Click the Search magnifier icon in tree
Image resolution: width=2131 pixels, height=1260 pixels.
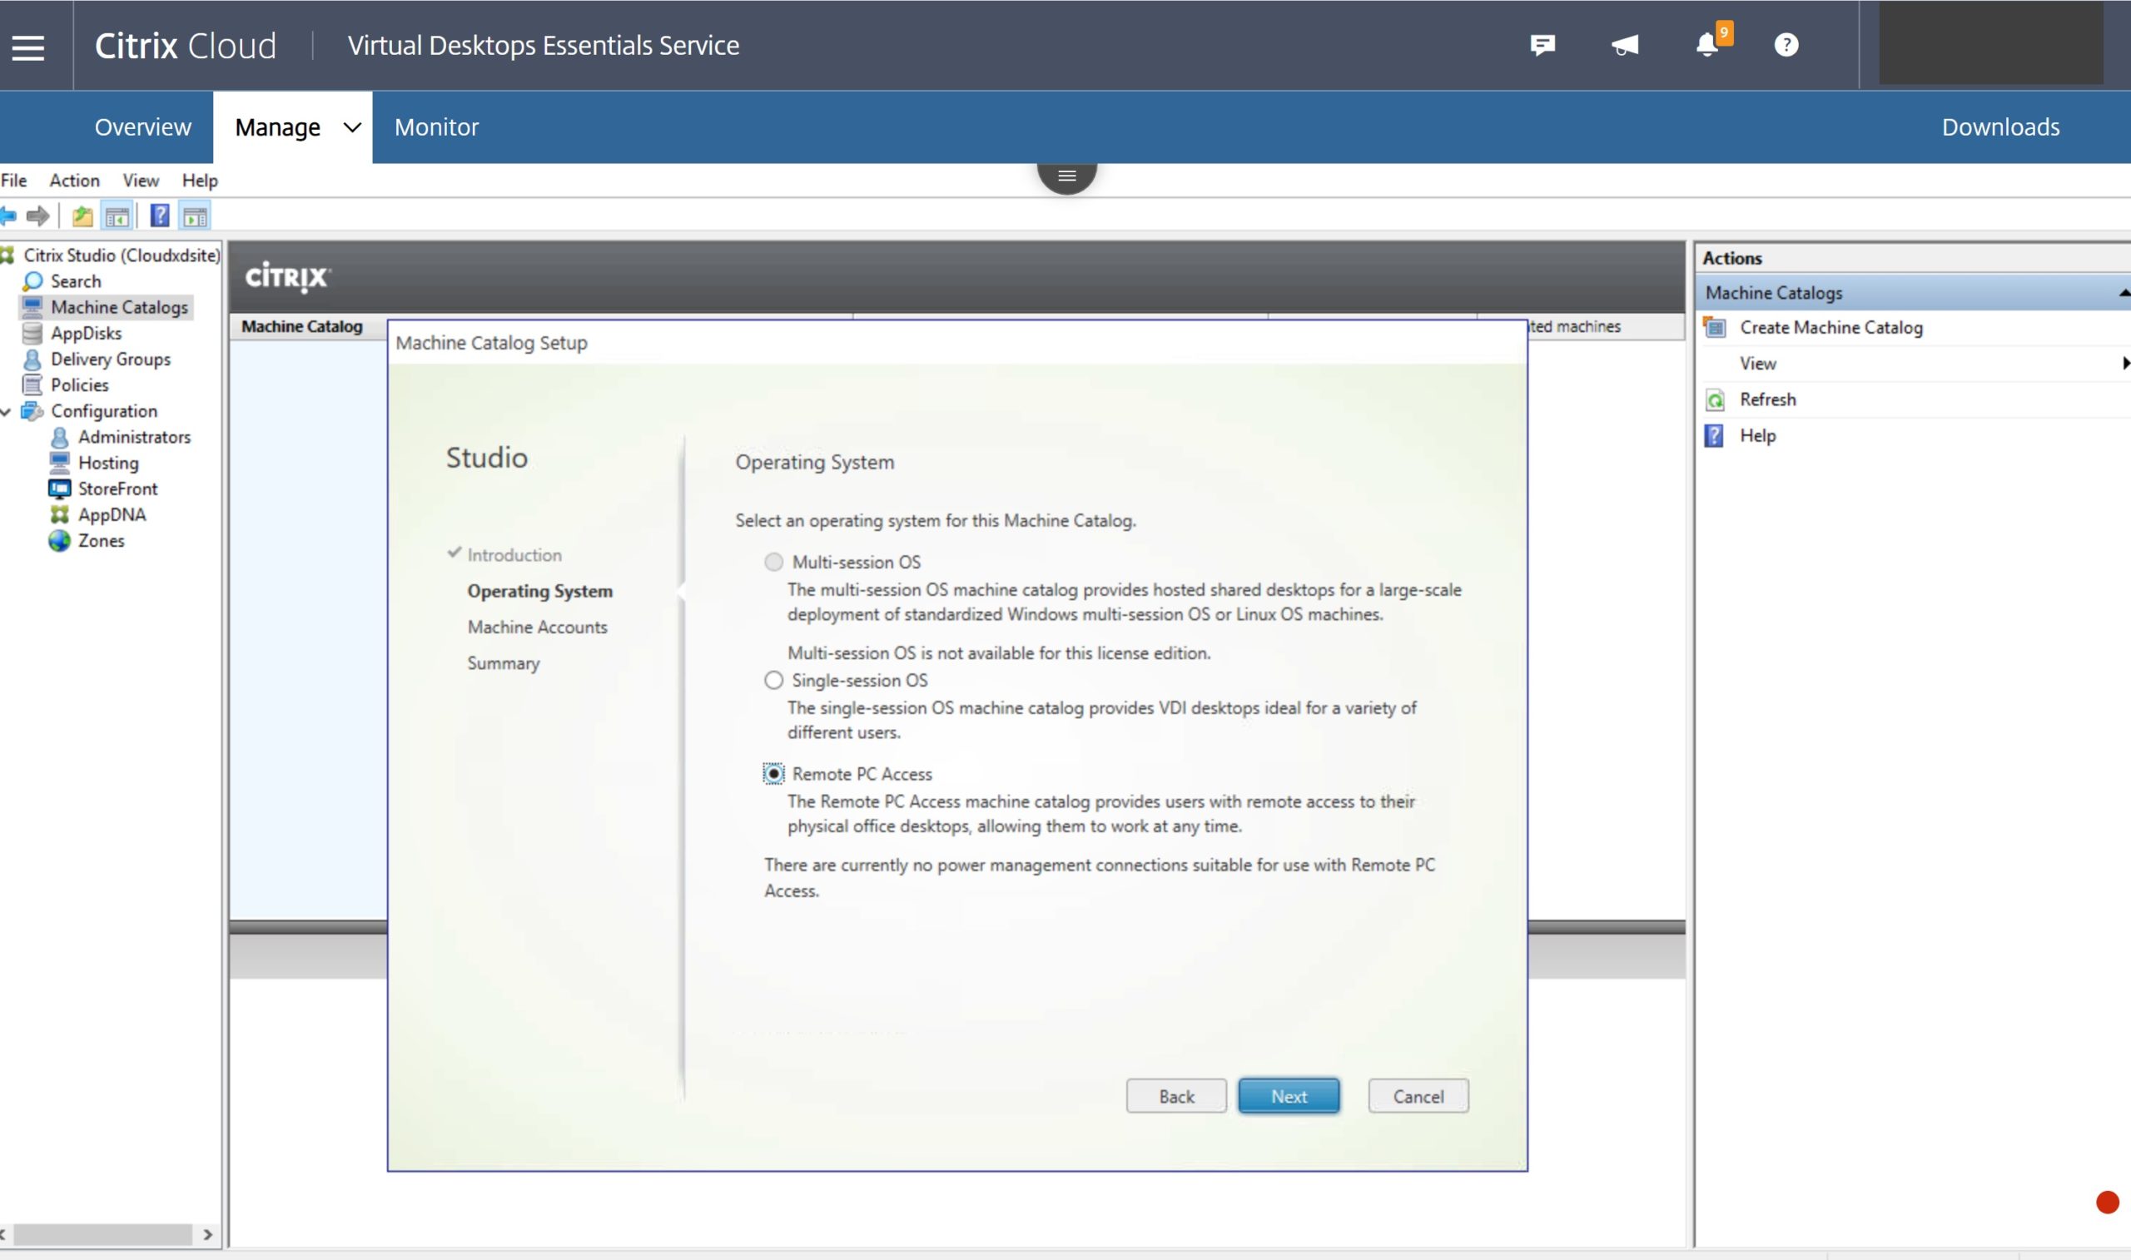coord(33,281)
